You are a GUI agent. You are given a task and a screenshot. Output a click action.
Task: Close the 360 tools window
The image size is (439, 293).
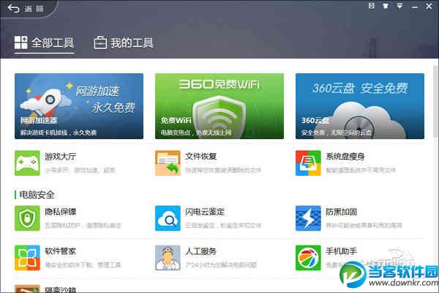tap(429, 6)
